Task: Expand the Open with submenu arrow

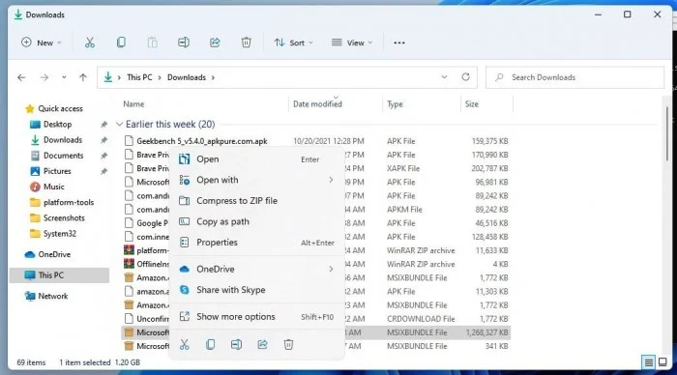Action: click(331, 180)
